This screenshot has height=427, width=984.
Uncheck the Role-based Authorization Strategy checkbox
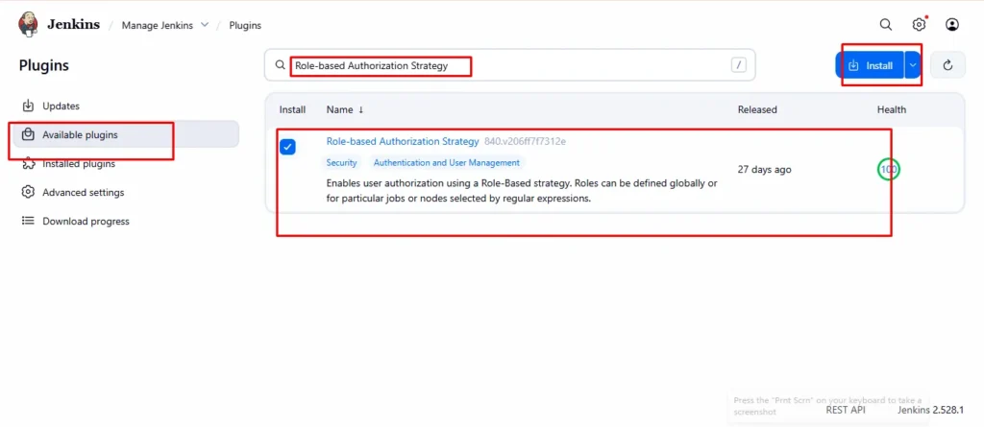pyautogui.click(x=287, y=147)
